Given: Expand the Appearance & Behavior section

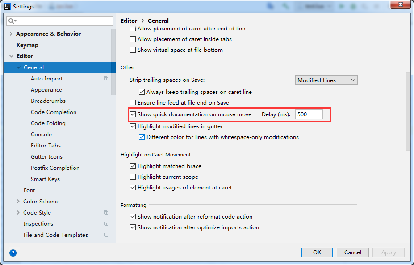Looking at the screenshot, I should click(11, 34).
